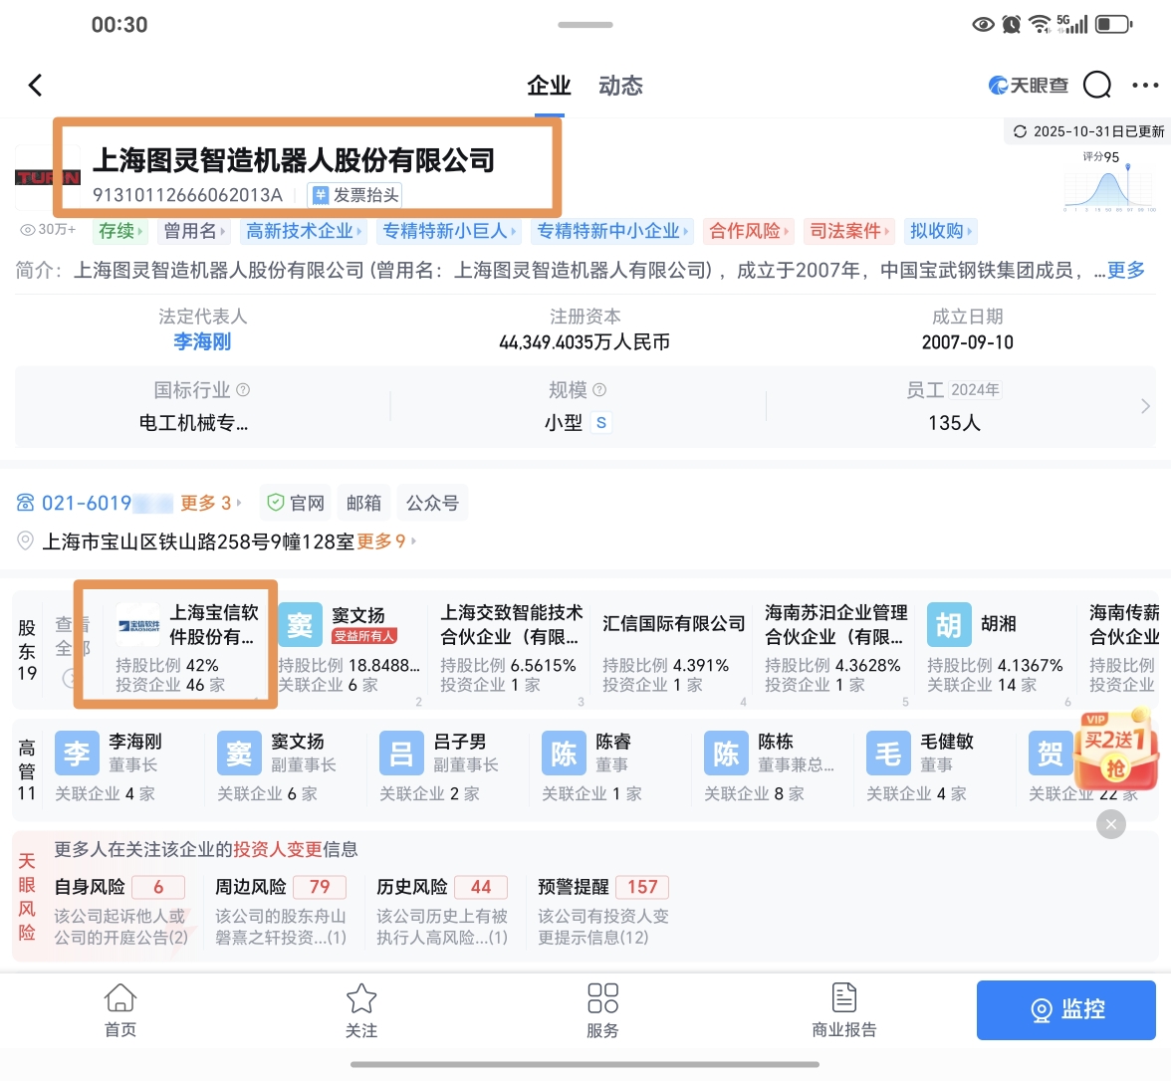
Task: Tap the 窦 avatar in shareholders row
Action: coord(301,625)
